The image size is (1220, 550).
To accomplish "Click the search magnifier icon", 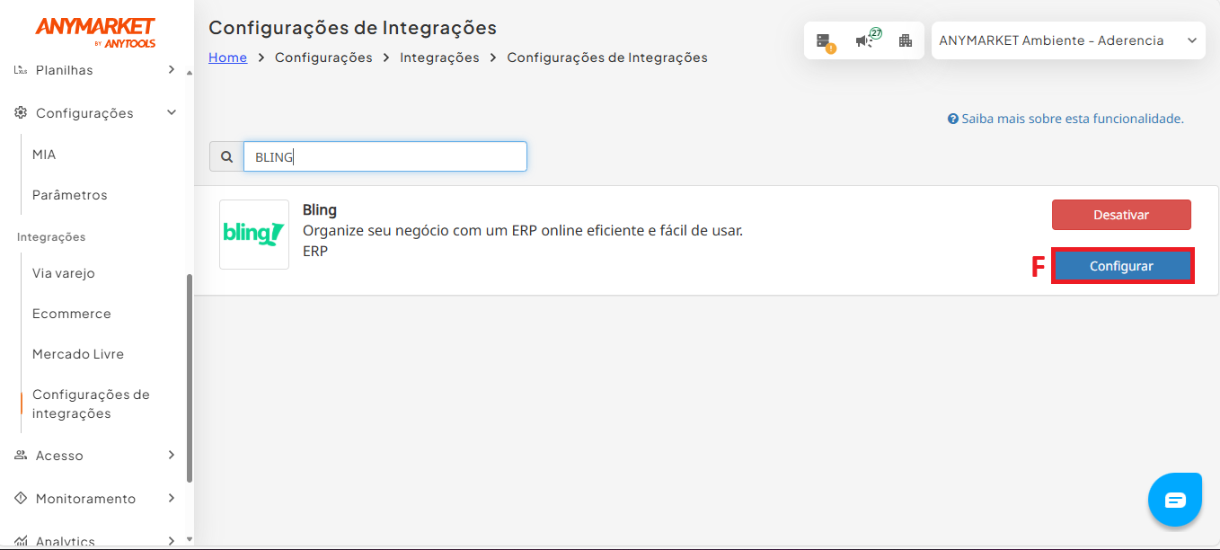I will (226, 156).
